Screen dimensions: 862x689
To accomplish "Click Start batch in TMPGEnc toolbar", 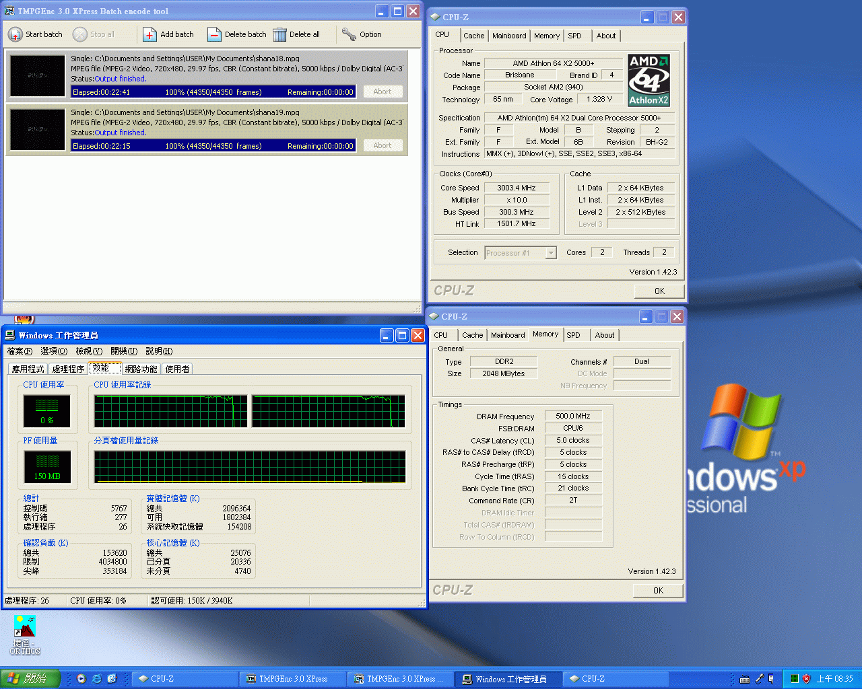I will point(35,34).
